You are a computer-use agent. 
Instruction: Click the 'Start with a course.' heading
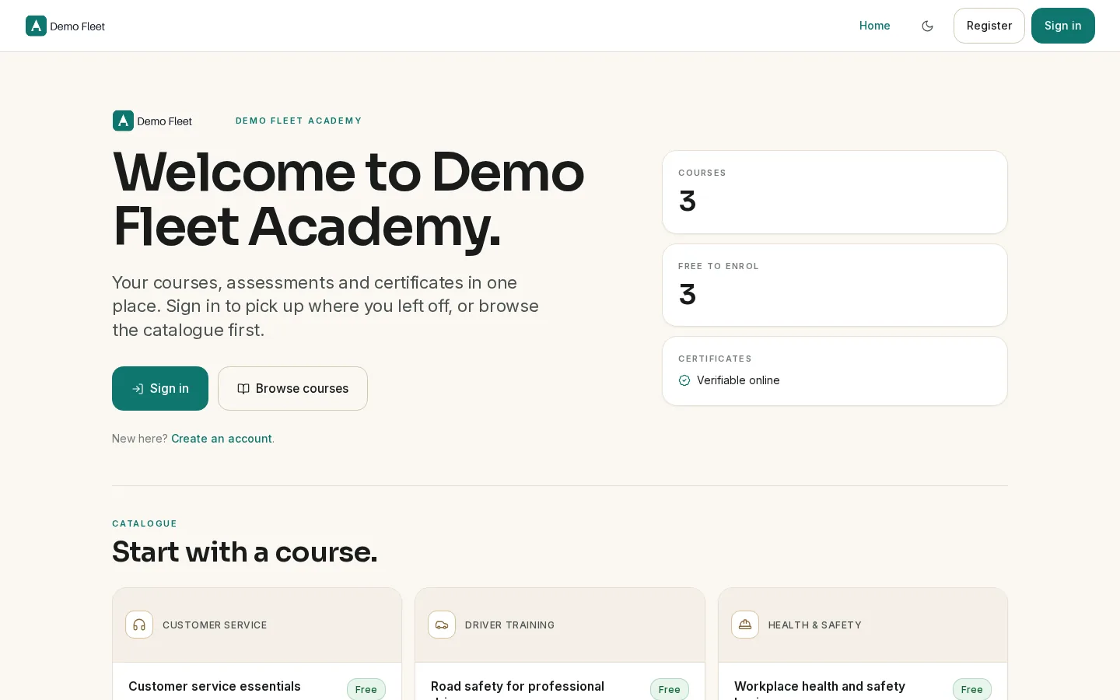(x=244, y=552)
